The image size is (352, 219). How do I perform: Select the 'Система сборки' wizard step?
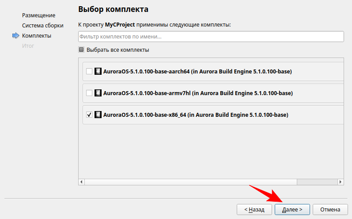click(43, 26)
